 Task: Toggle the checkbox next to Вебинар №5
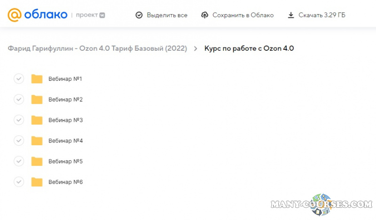pyautogui.click(x=19, y=161)
